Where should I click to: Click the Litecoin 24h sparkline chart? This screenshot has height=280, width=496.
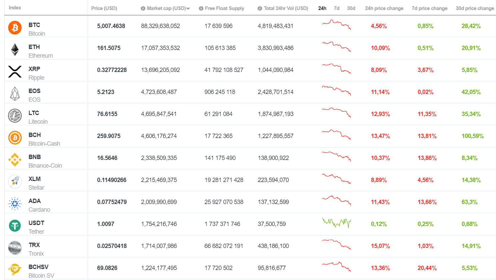[x=337, y=113]
